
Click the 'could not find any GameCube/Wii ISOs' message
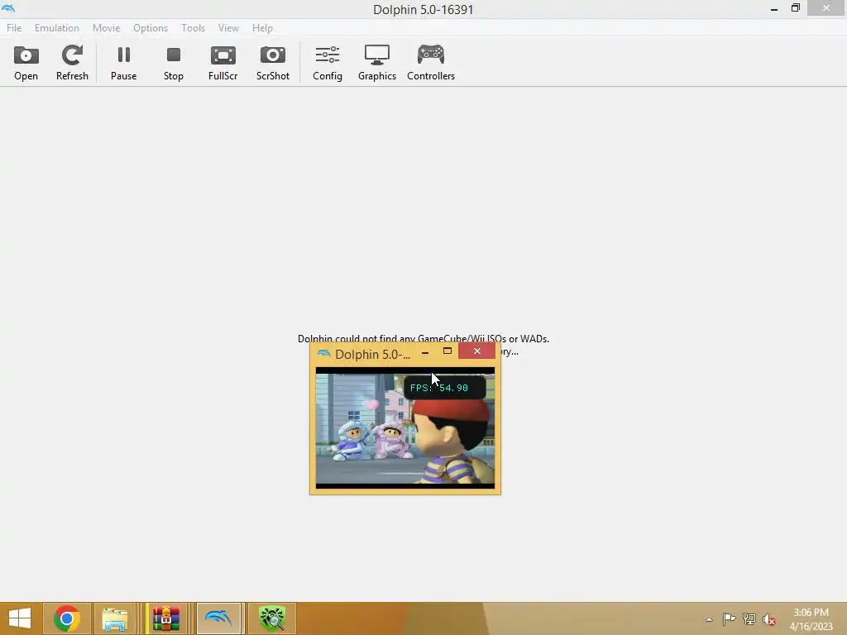coord(423,339)
